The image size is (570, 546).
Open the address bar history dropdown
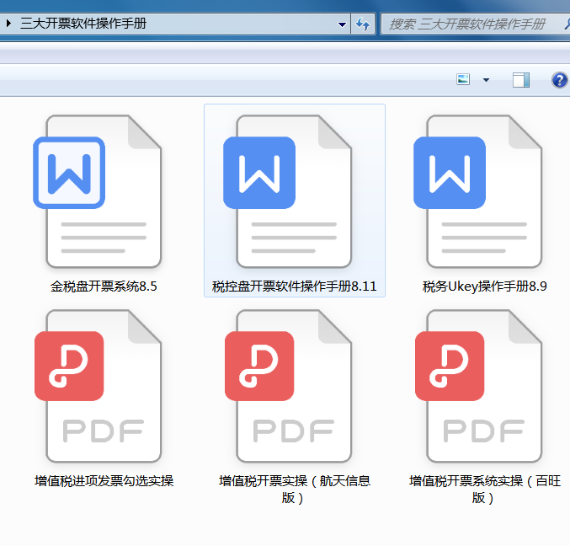pos(342,24)
